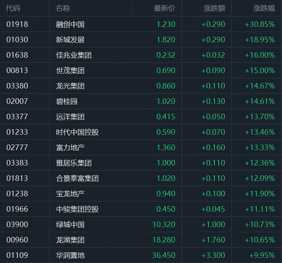Click latest price 0.415
Image resolution: width=282 pixels, height=263 pixels.
point(166,116)
